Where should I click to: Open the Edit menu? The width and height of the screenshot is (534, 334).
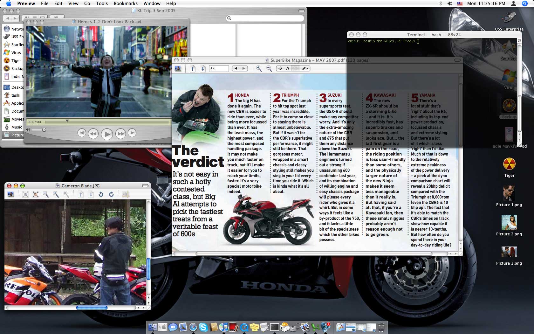pyautogui.click(x=58, y=3)
